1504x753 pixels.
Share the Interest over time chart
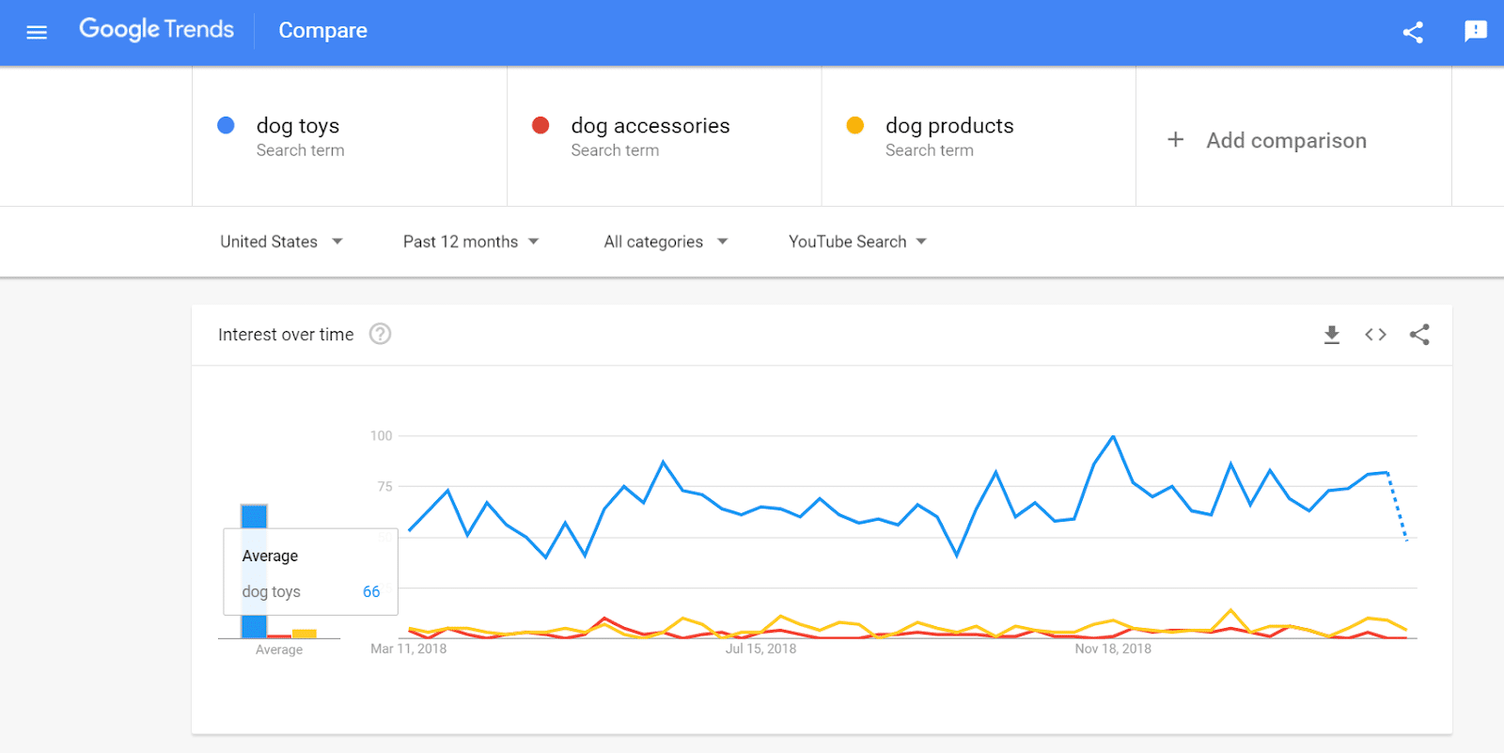pyautogui.click(x=1419, y=334)
